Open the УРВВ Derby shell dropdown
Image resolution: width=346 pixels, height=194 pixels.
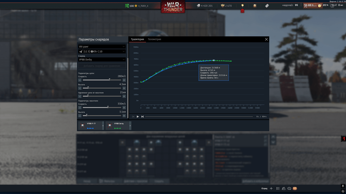(x=102, y=59)
